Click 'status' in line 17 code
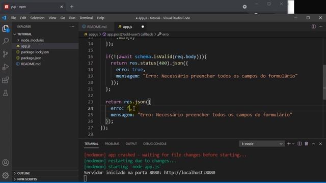Screen dimensions: 326x183 click(x=148, y=63)
